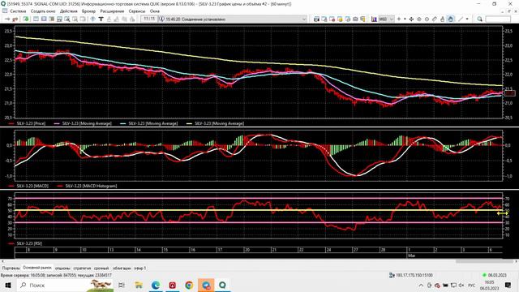Click the yellow Moving Average legend entry

(x=216, y=123)
